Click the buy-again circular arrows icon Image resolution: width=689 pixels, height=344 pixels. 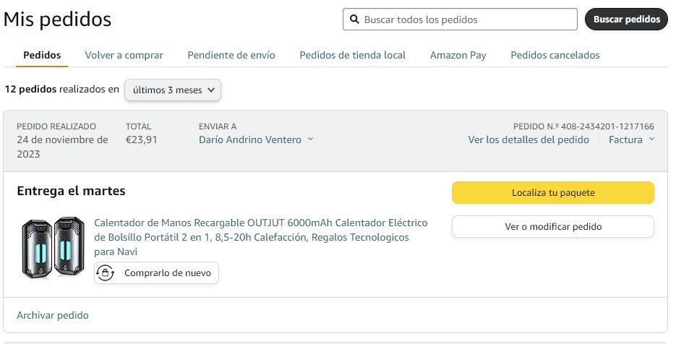tap(106, 273)
